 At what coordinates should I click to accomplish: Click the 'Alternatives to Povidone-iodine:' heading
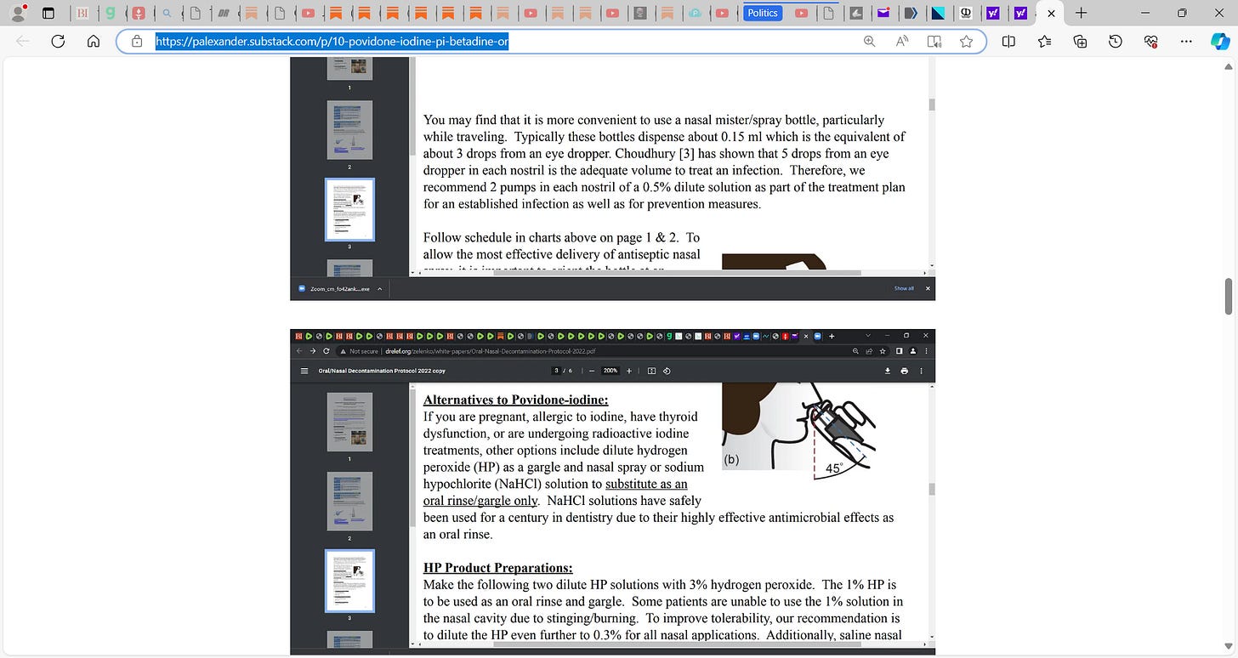[516, 400]
